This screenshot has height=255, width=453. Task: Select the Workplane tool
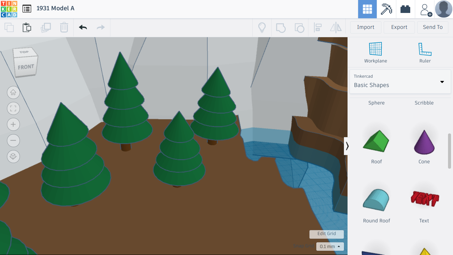coord(376,52)
